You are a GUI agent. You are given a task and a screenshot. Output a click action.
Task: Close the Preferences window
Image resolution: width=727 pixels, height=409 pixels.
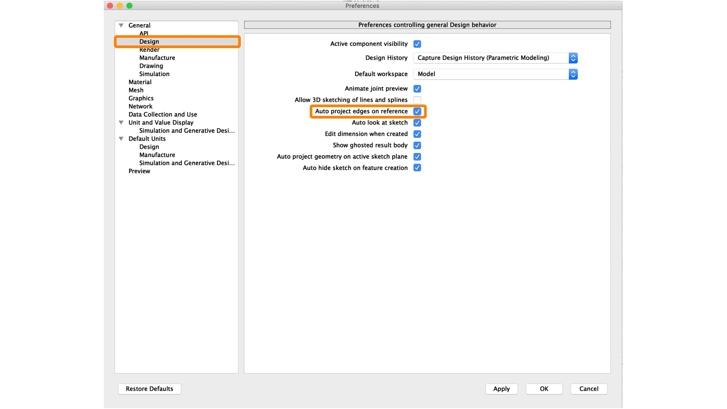click(x=110, y=6)
